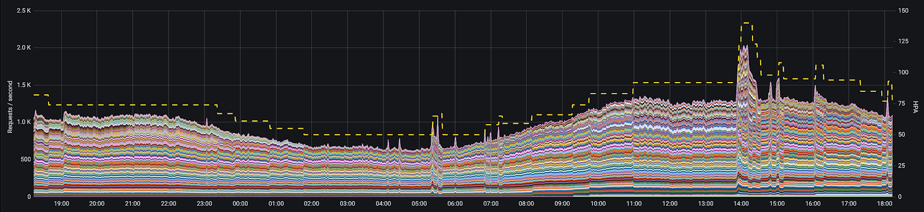Click the 14:00 time axis label
Image resolution: width=924 pixels, height=212 pixels.
pyautogui.click(x=742, y=204)
